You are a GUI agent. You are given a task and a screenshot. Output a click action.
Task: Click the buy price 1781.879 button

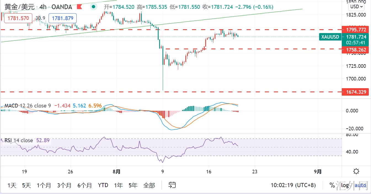[63, 18]
